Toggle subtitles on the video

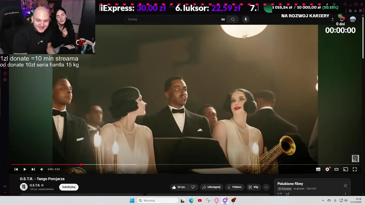click(318, 169)
